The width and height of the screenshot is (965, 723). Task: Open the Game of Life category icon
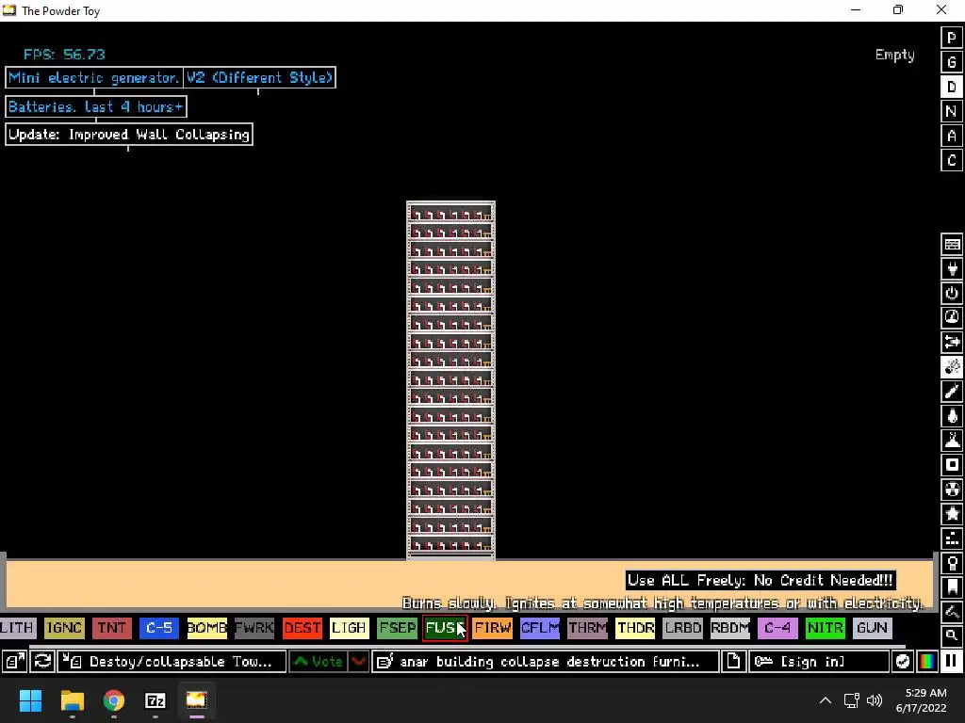click(x=952, y=538)
